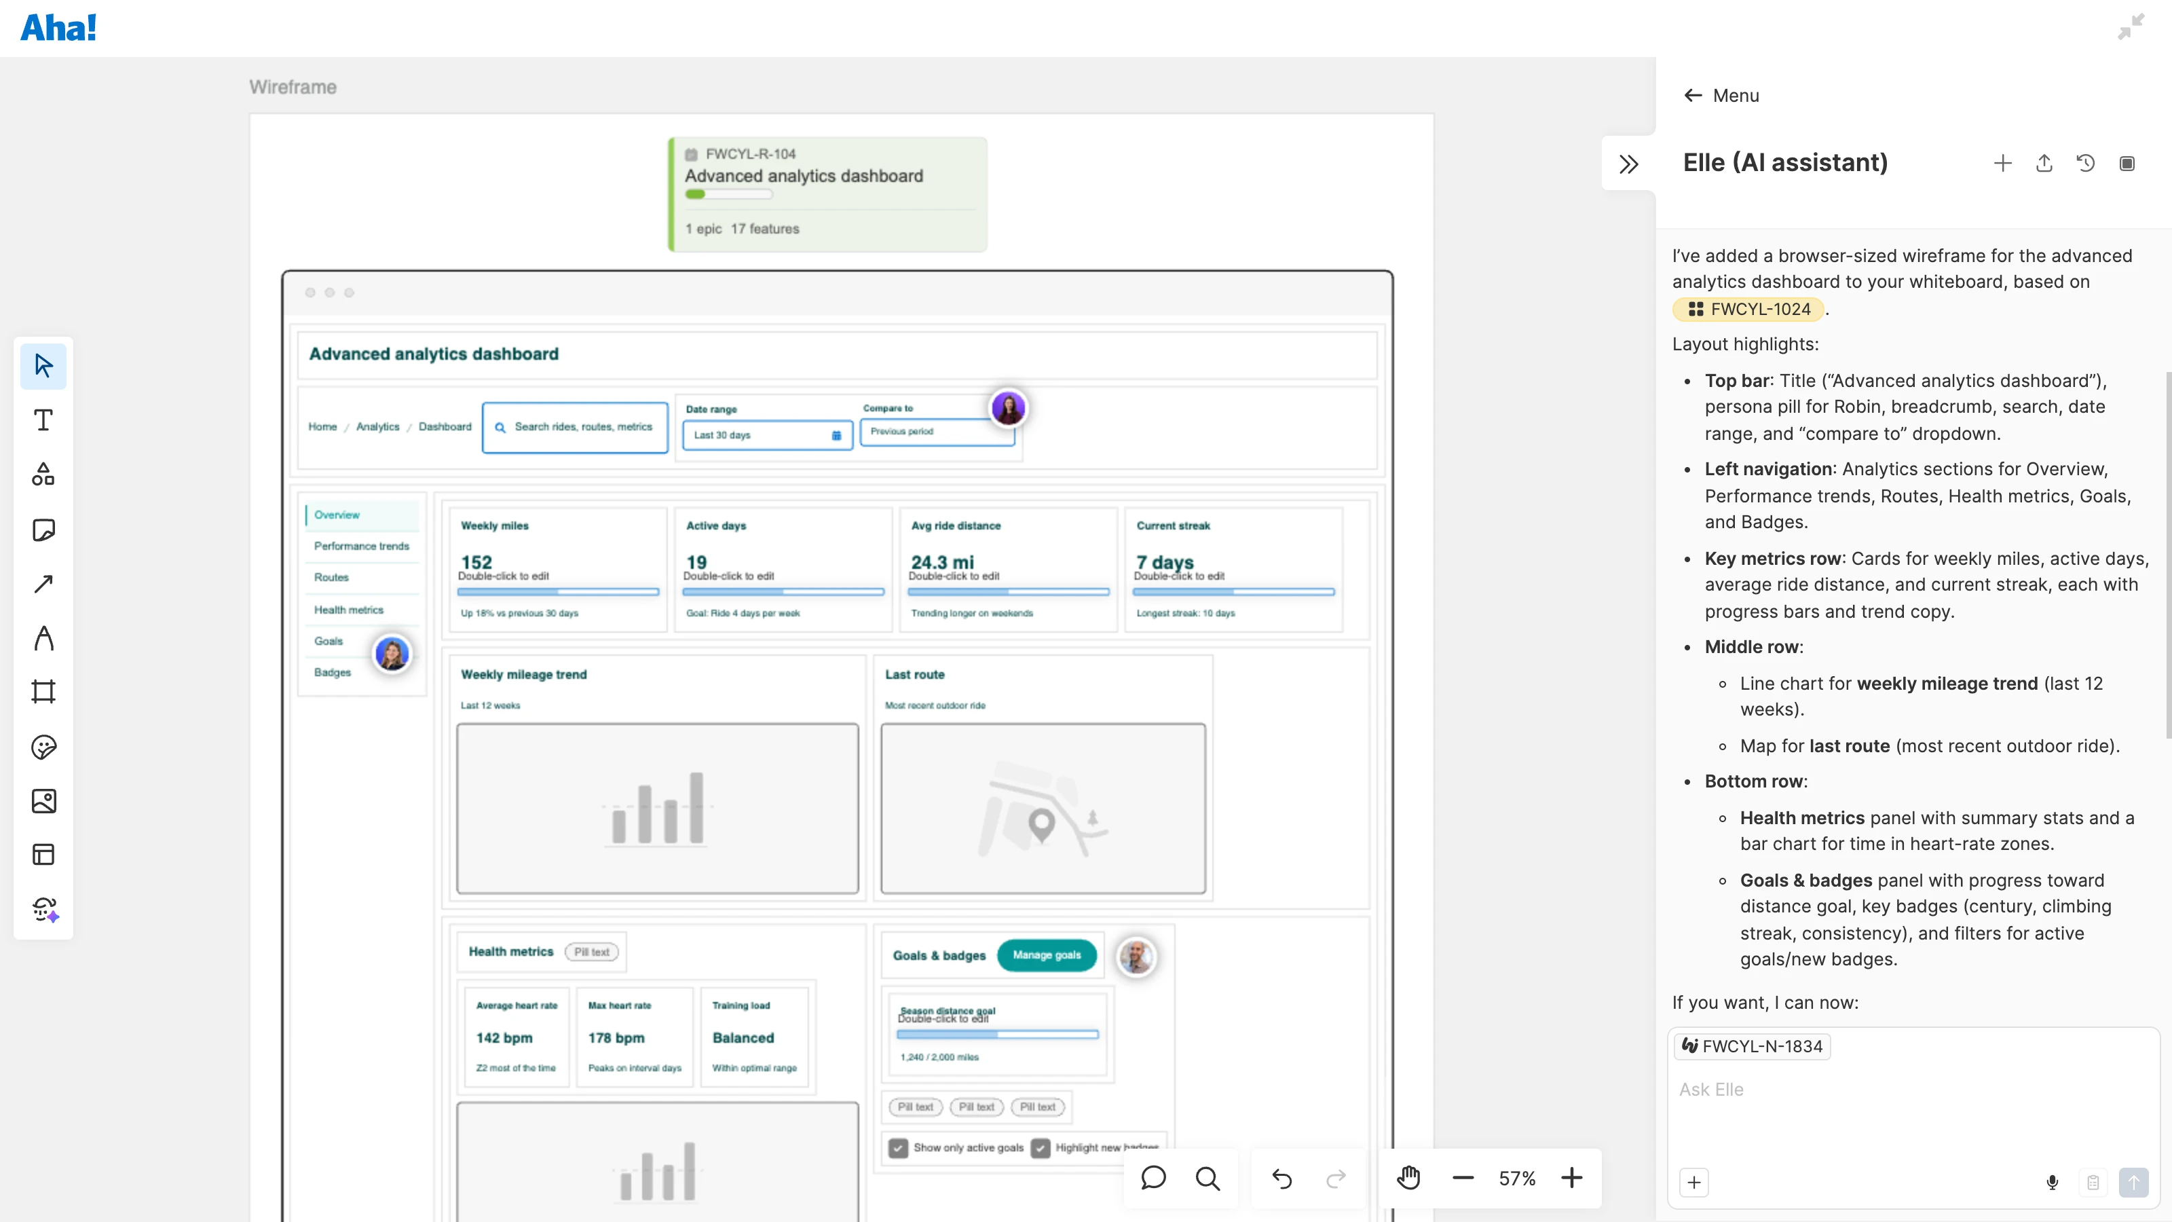Viewport: 2172px width, 1222px height.
Task: Select the Frame tool
Action: click(43, 692)
